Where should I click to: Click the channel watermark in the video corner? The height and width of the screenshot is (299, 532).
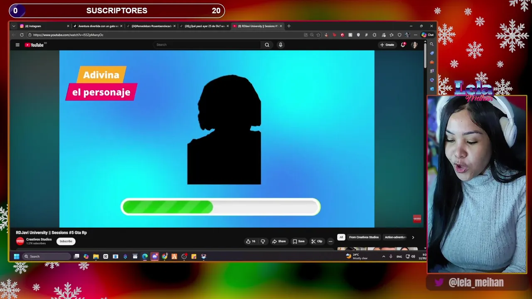(x=417, y=218)
